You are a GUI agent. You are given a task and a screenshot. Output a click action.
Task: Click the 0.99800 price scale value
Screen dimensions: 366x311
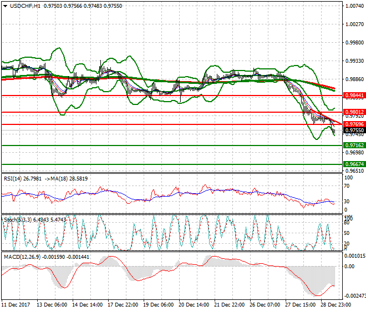click(354, 43)
